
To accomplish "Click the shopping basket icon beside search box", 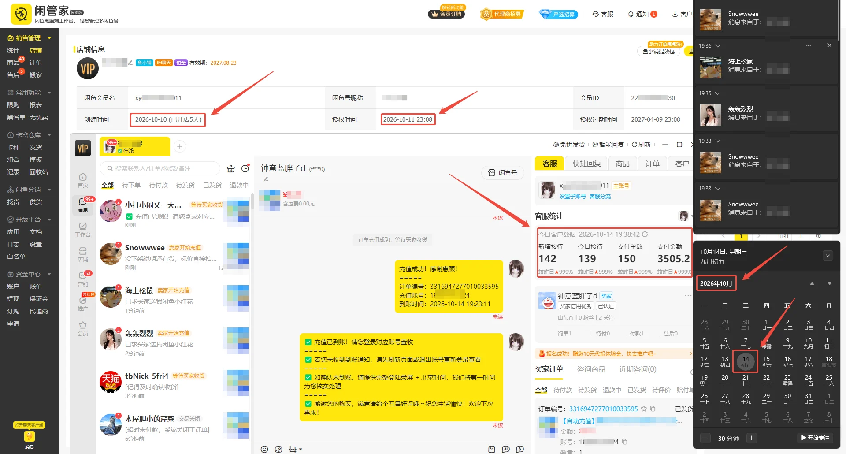I will pos(231,168).
